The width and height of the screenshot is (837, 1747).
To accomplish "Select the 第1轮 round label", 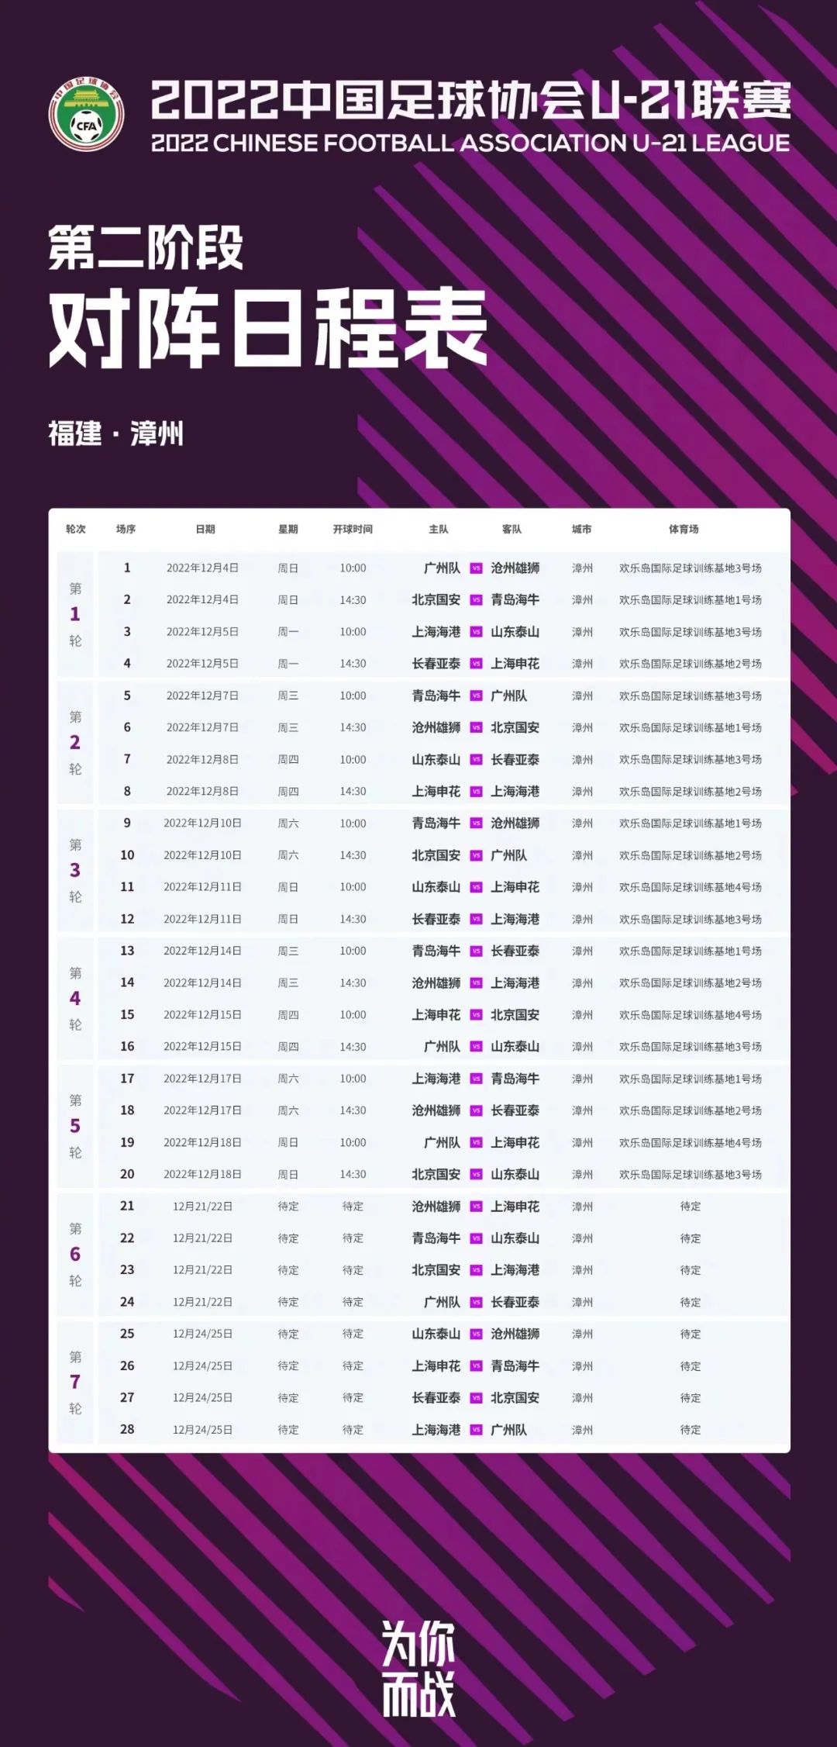I will point(75,614).
